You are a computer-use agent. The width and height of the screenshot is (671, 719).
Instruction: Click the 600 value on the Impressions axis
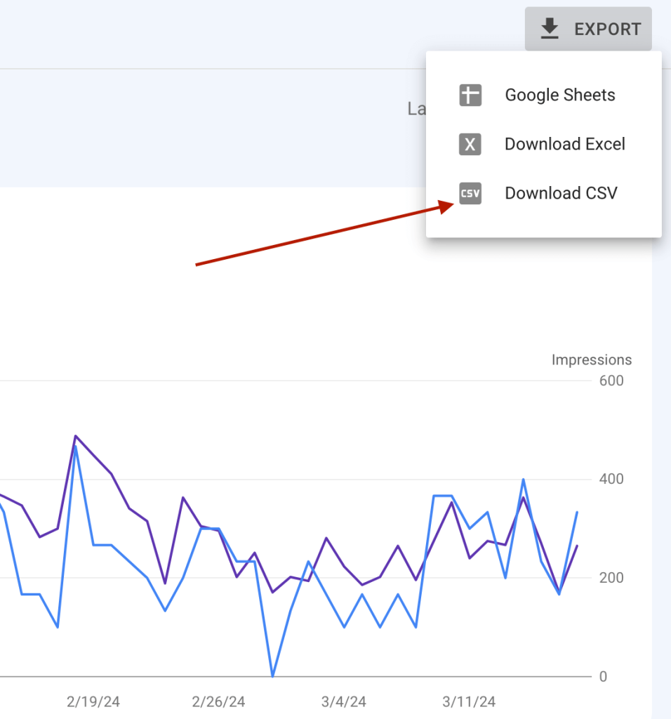tap(611, 381)
